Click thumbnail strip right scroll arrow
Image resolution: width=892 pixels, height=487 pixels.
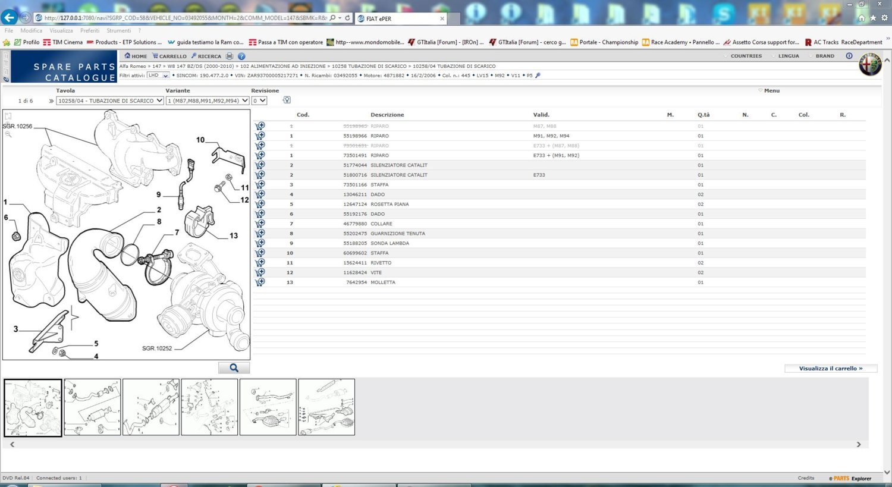click(859, 444)
